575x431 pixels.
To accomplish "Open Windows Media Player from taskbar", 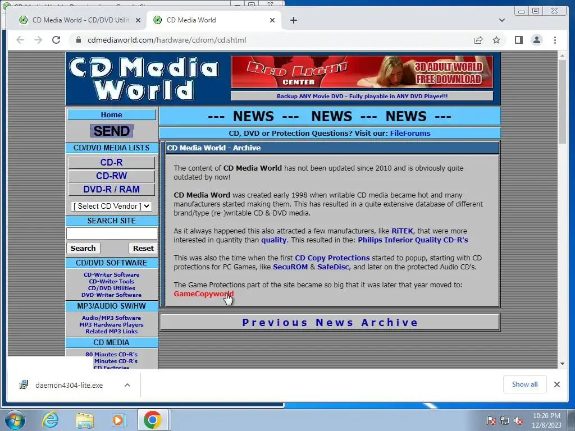I will point(118,420).
